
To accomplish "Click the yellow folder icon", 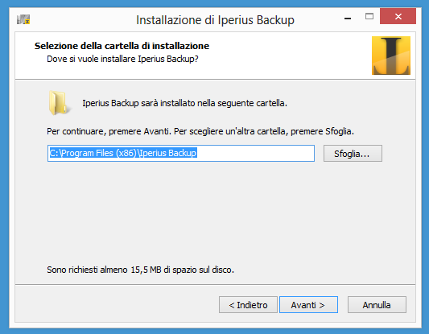I will tap(59, 103).
